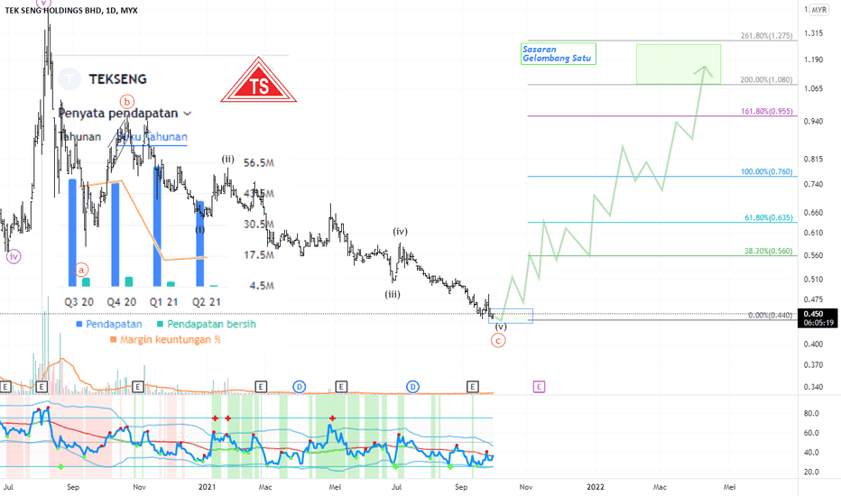
Task: Click the Q3 20 quarter label
Action: 79,302
